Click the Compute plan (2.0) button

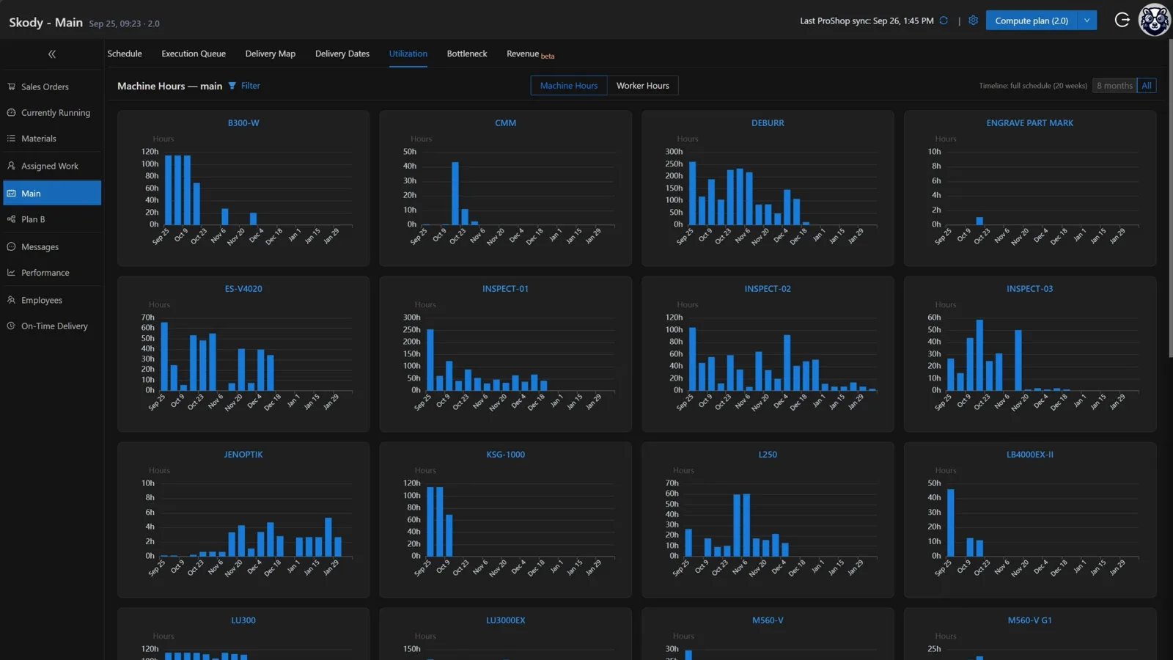[x=1032, y=21]
